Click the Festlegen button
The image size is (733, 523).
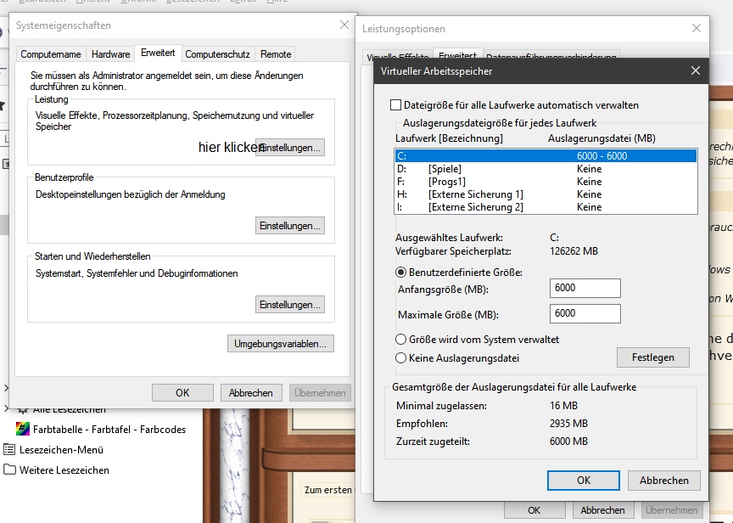tap(652, 357)
